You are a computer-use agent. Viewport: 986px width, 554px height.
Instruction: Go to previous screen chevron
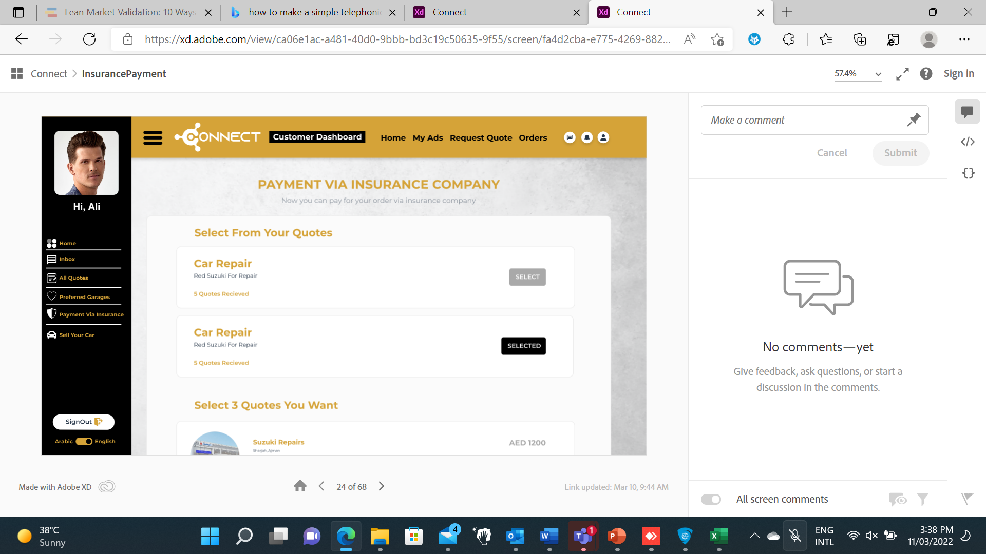(x=321, y=486)
